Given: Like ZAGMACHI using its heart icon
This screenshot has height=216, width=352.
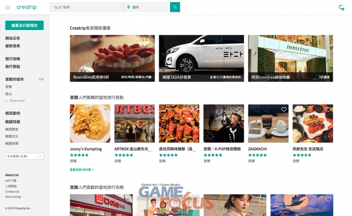Looking at the screenshot, I should [284, 110].
